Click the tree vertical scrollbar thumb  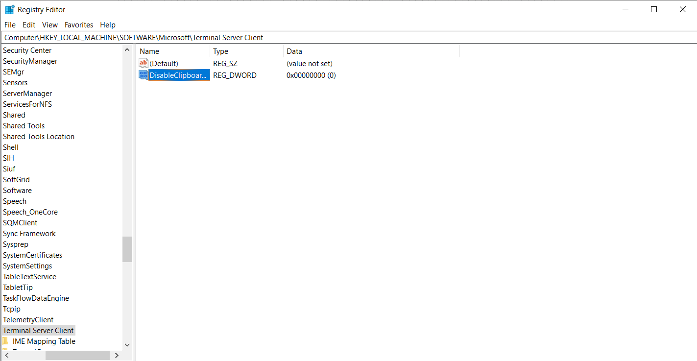(x=127, y=249)
